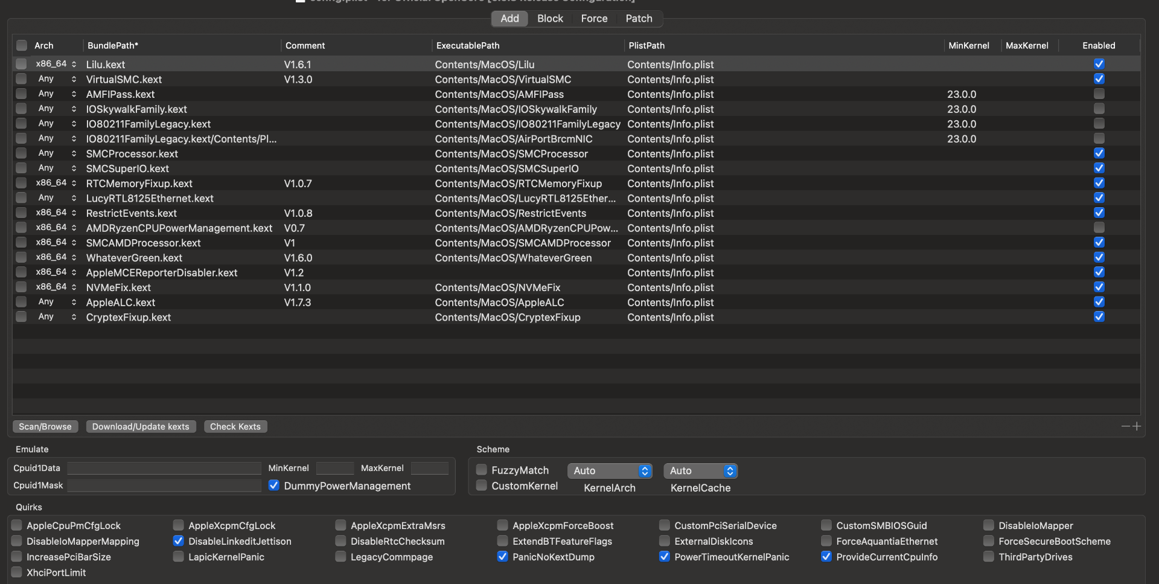Expand the KernelCache Auto dropdown
The height and width of the screenshot is (584, 1159).
click(700, 470)
